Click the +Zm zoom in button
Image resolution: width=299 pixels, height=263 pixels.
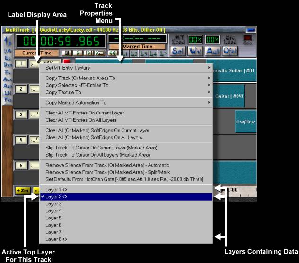point(22,190)
